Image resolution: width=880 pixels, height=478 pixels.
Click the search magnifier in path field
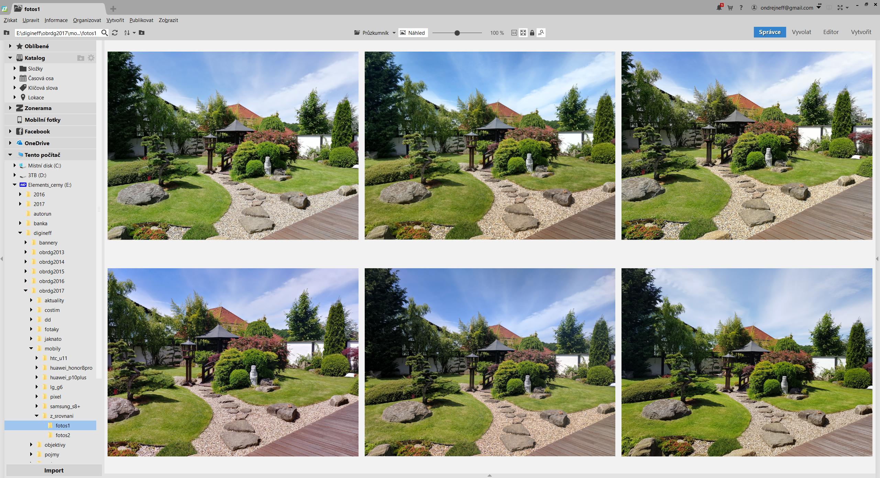pyautogui.click(x=104, y=33)
